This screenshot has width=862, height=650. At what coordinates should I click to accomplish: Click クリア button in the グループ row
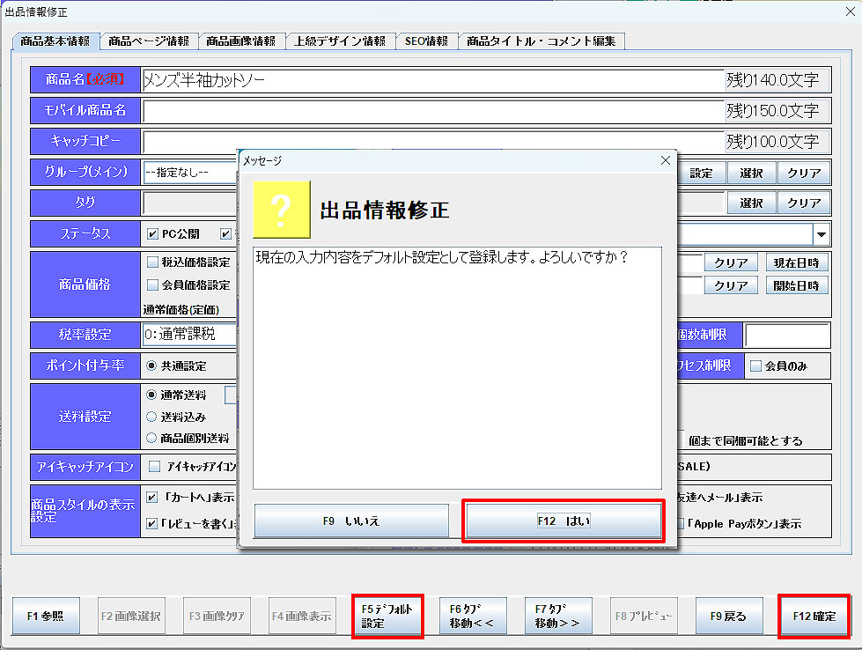coord(804,174)
